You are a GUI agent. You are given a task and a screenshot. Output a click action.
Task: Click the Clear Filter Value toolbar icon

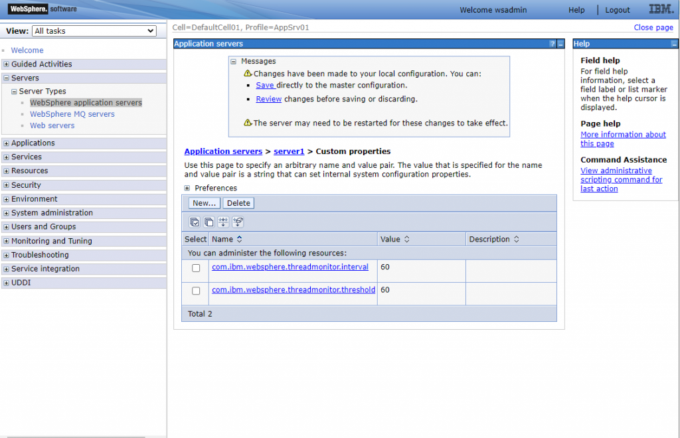point(238,222)
